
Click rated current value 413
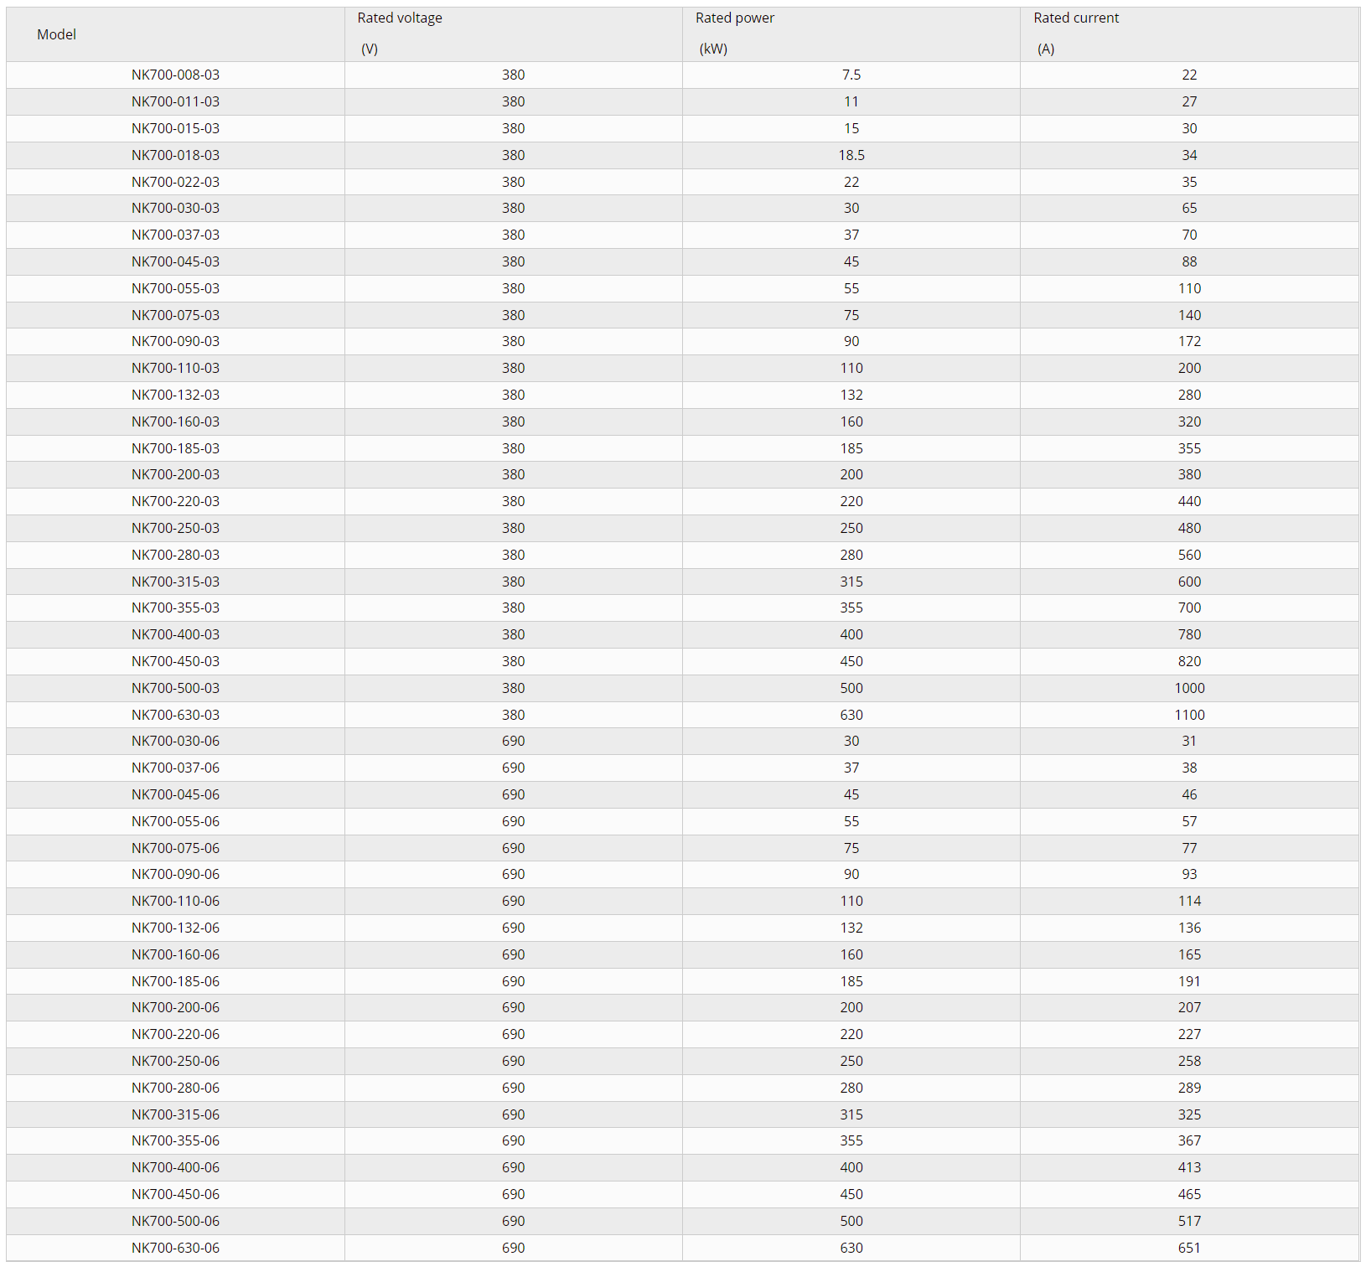pos(1189,1167)
